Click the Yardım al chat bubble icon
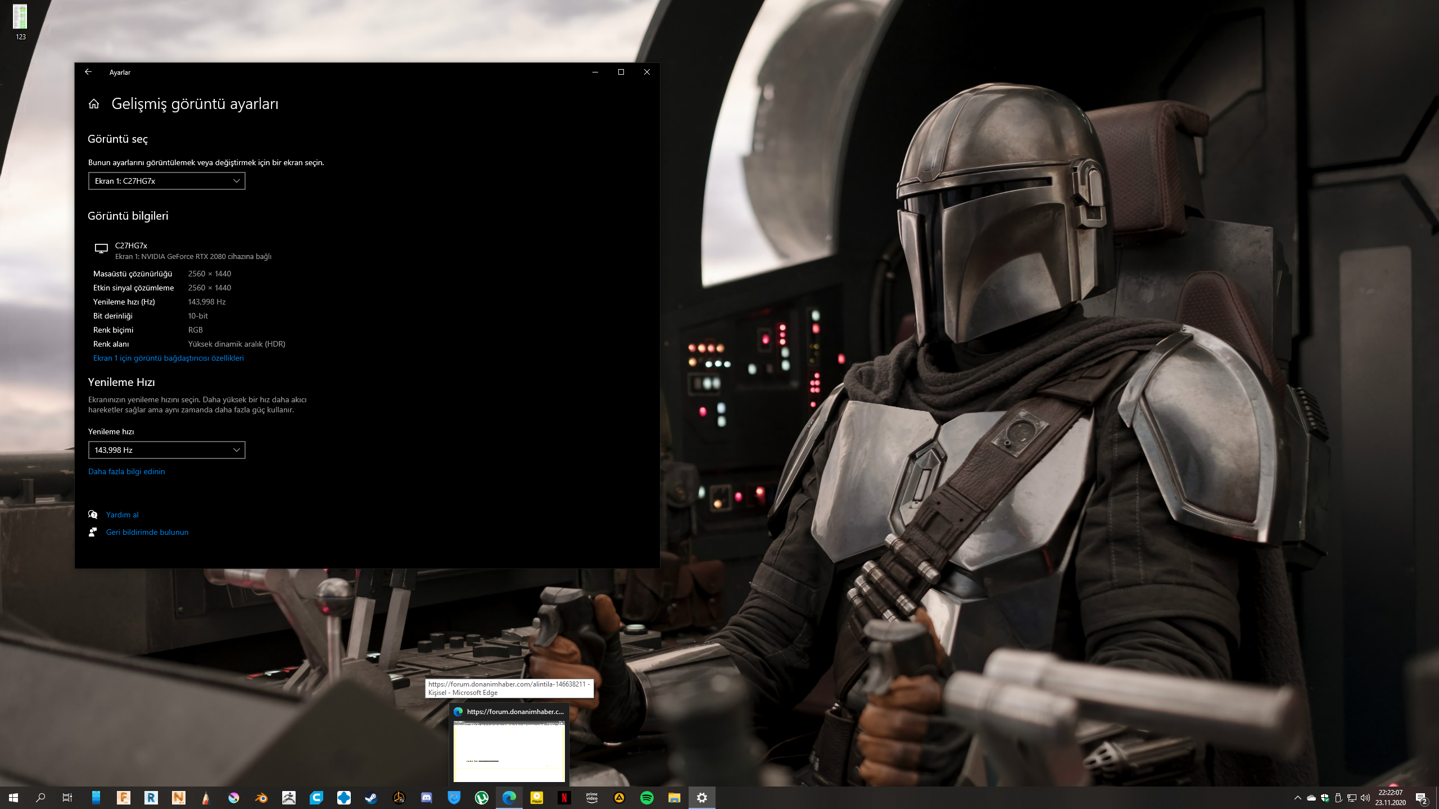 93,515
